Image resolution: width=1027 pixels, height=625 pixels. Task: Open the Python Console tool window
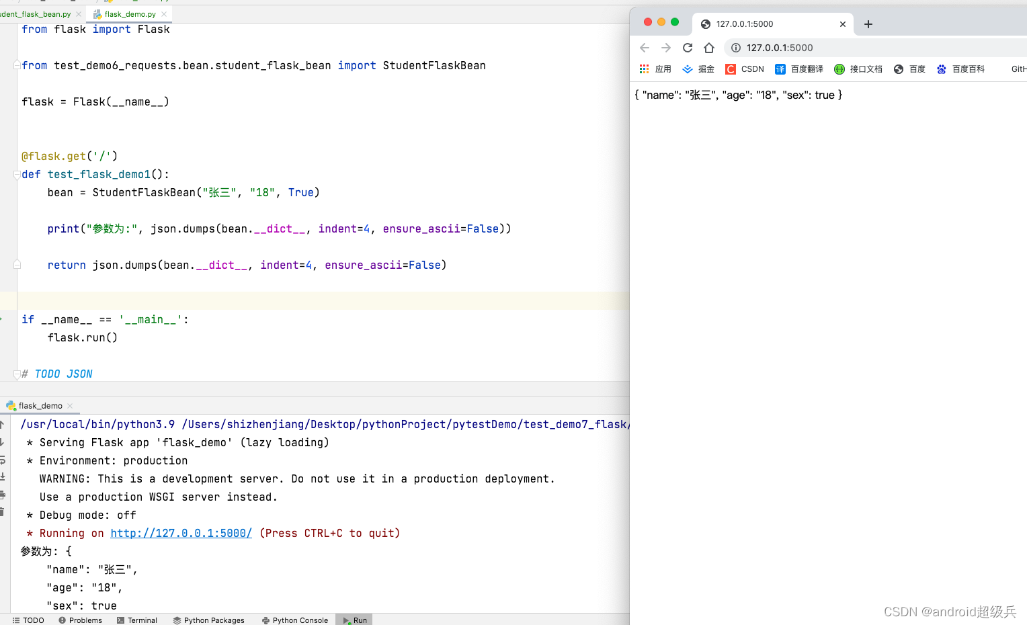pyautogui.click(x=295, y=620)
